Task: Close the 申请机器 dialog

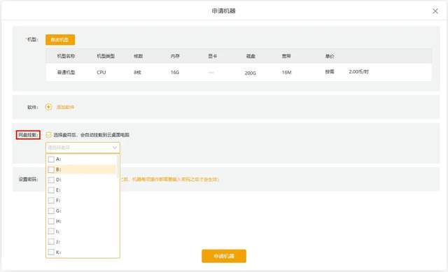Action: 435,11
